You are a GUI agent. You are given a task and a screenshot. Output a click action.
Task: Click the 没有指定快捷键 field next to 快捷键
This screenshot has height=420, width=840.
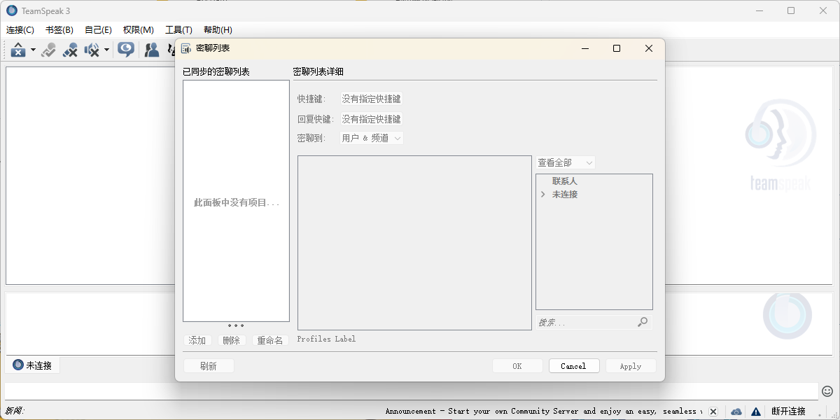click(371, 99)
